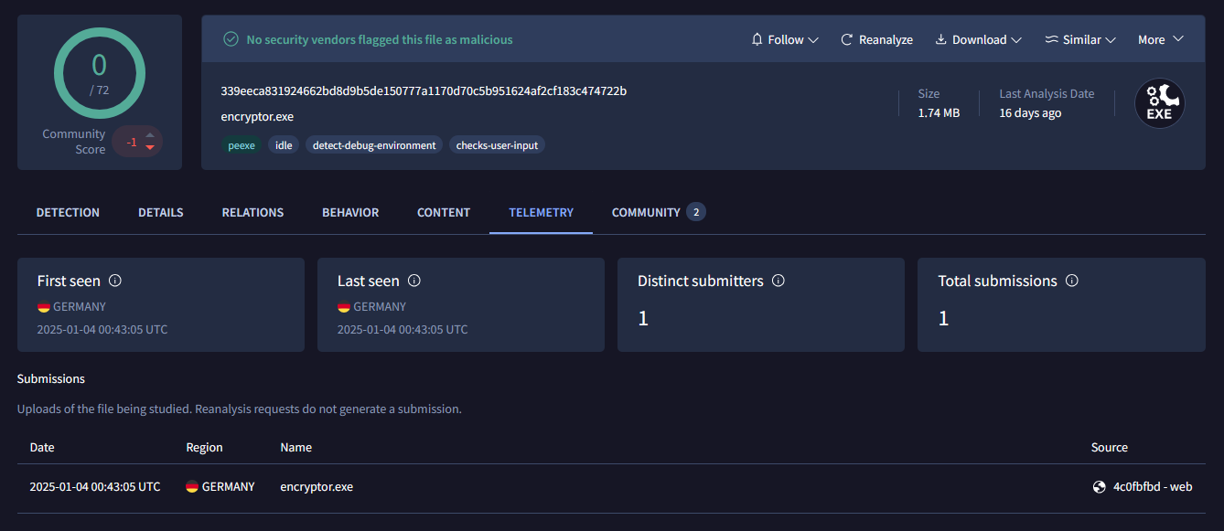1224x531 pixels.
Task: Downvote the community score arrow
Action: 150,147
